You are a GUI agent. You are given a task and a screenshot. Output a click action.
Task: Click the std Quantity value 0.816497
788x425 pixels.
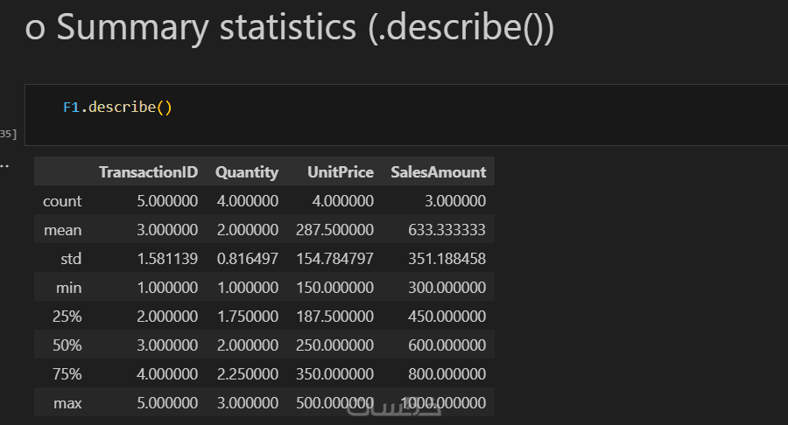(248, 259)
